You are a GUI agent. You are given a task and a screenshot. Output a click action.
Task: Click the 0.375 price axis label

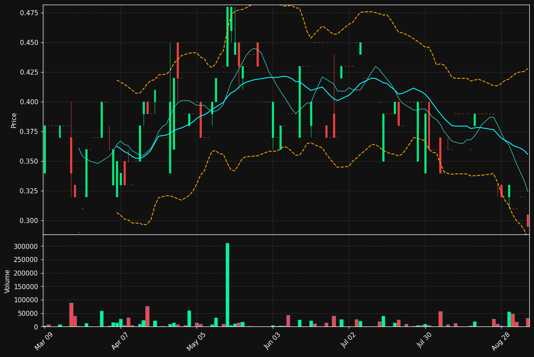29,132
